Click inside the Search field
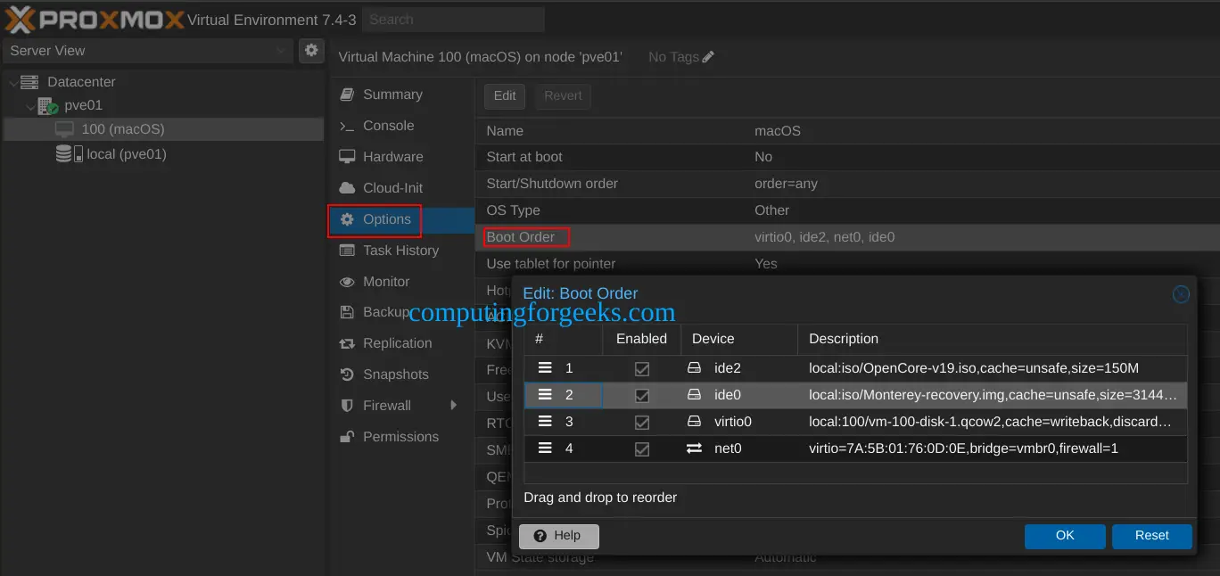The height and width of the screenshot is (576, 1220). pos(453,19)
